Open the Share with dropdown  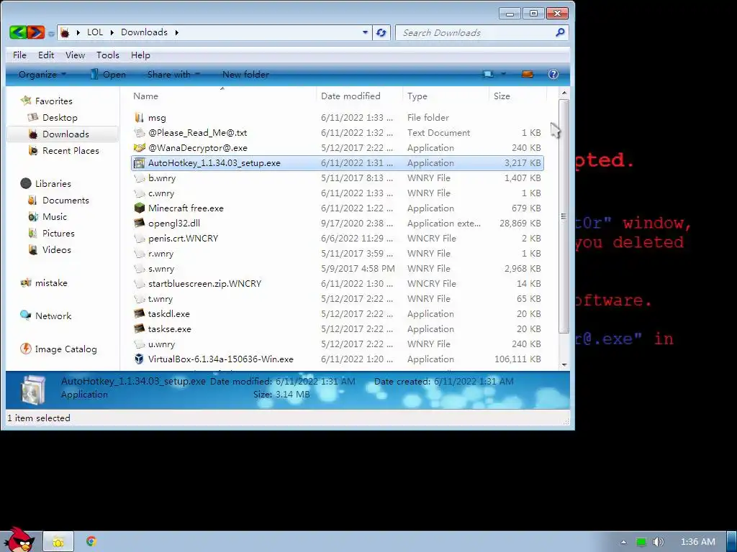(x=173, y=74)
